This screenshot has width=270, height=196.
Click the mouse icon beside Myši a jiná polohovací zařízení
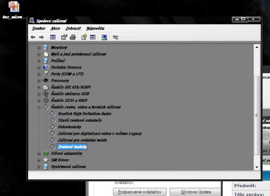(46, 54)
